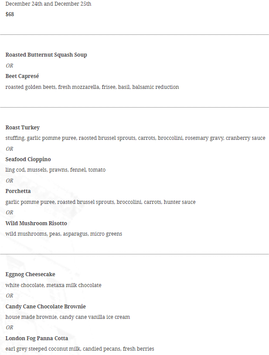Click the Eggnog Cheesecake heading

tap(31, 274)
